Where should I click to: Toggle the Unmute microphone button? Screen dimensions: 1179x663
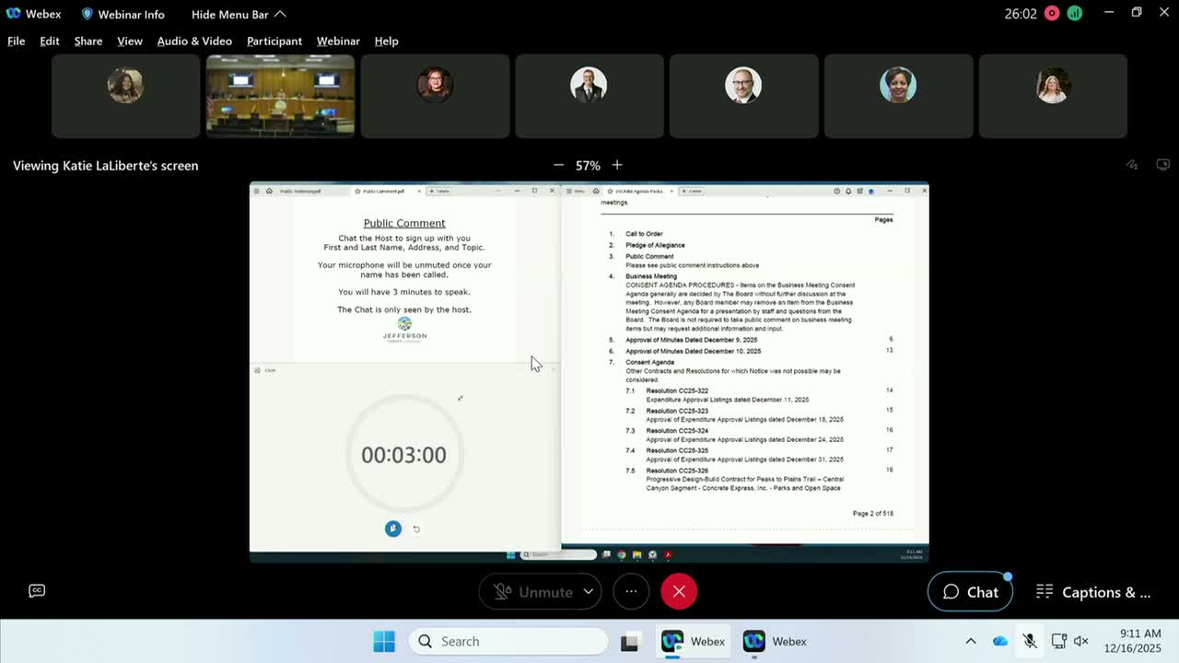tap(532, 592)
